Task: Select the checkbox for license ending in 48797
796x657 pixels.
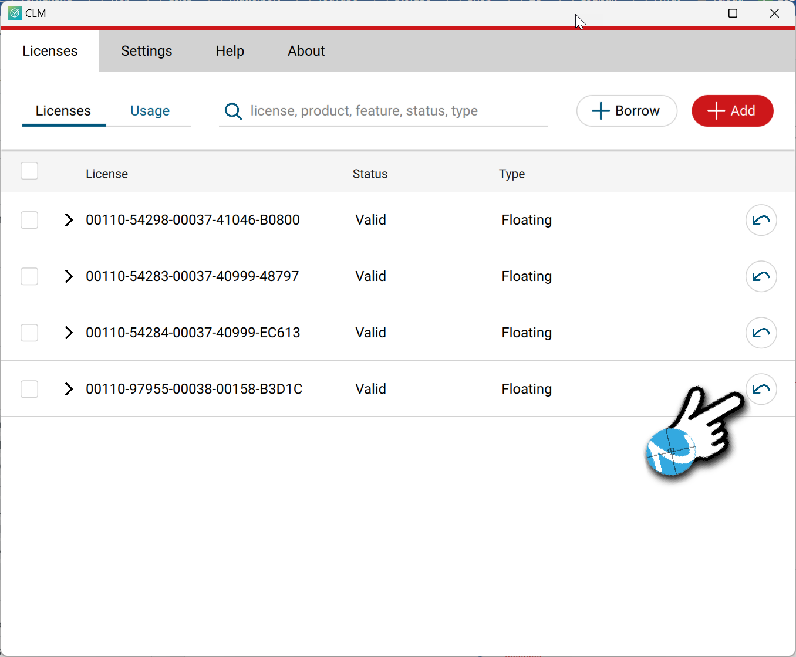Action: 29,276
